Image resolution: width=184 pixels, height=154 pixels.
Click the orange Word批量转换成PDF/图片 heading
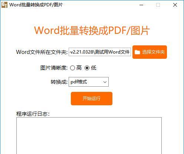(x=92, y=31)
